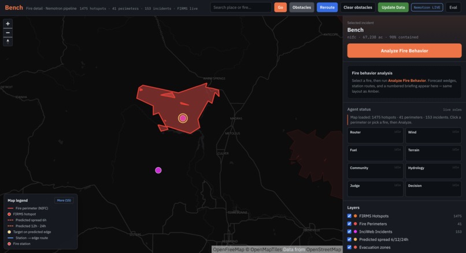The height and width of the screenshot is (253, 466).
Task: Open the Fuel agent card
Action: [375, 153]
